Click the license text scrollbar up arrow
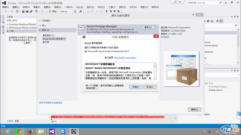Screen dimensions: 241x135 [155, 64]
